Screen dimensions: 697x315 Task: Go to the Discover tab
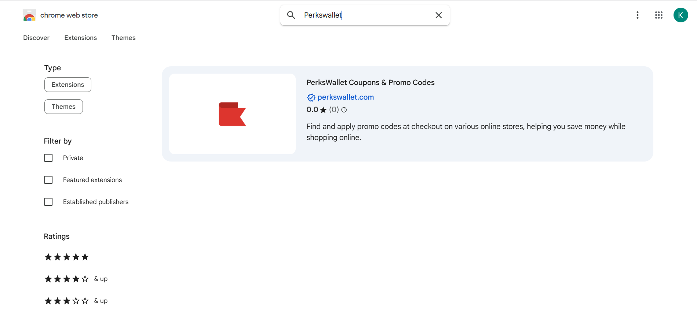pyautogui.click(x=36, y=38)
